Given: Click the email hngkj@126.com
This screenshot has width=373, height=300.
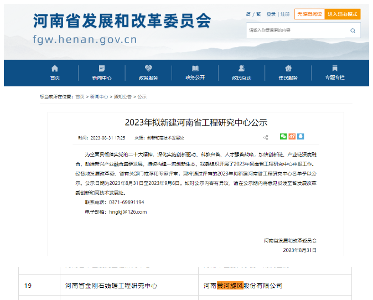Looking at the screenshot, I should tap(128, 212).
